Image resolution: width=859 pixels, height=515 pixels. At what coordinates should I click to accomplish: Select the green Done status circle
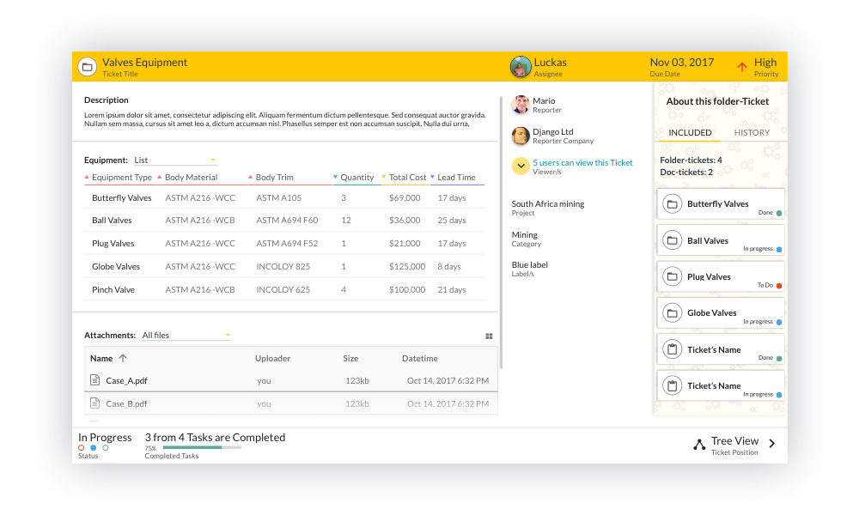[105, 448]
